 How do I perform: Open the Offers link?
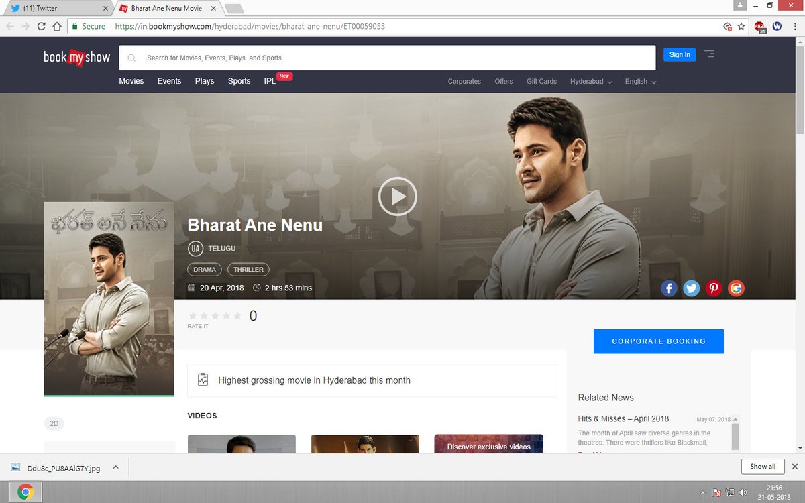(x=504, y=82)
